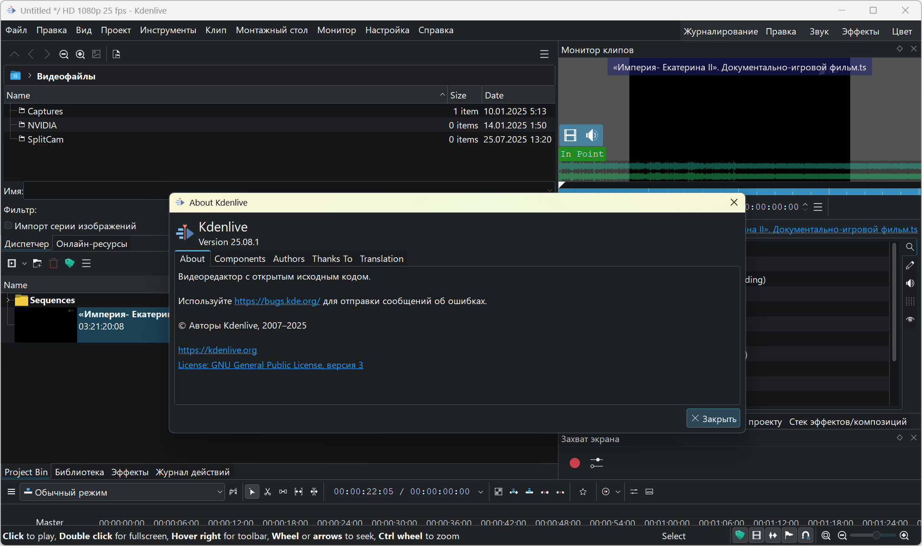
Task: Open the timecode format dropdown arrow
Action: (480, 492)
